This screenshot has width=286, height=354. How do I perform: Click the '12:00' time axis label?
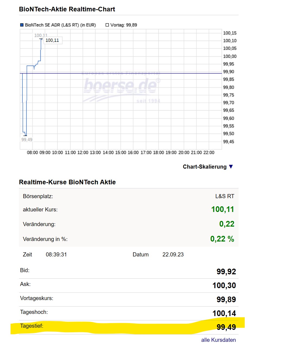point(83,153)
